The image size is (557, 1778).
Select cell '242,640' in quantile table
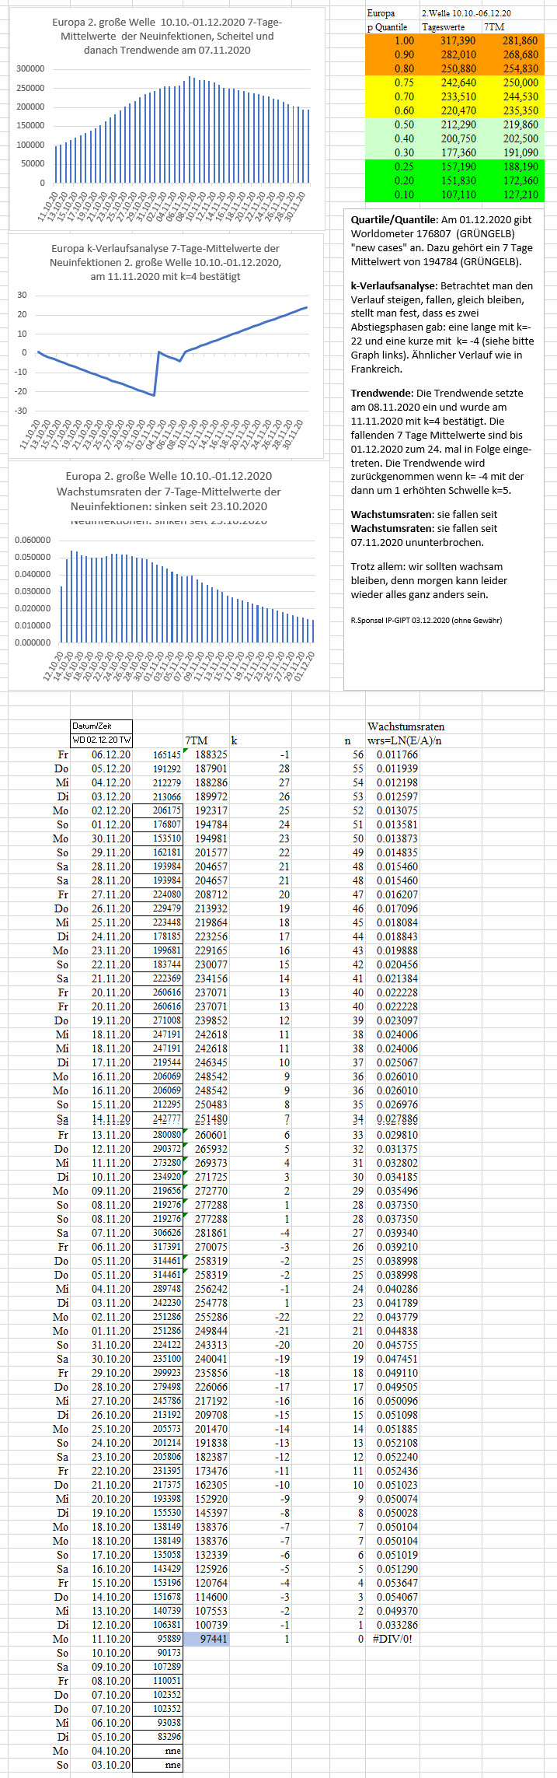point(451,82)
